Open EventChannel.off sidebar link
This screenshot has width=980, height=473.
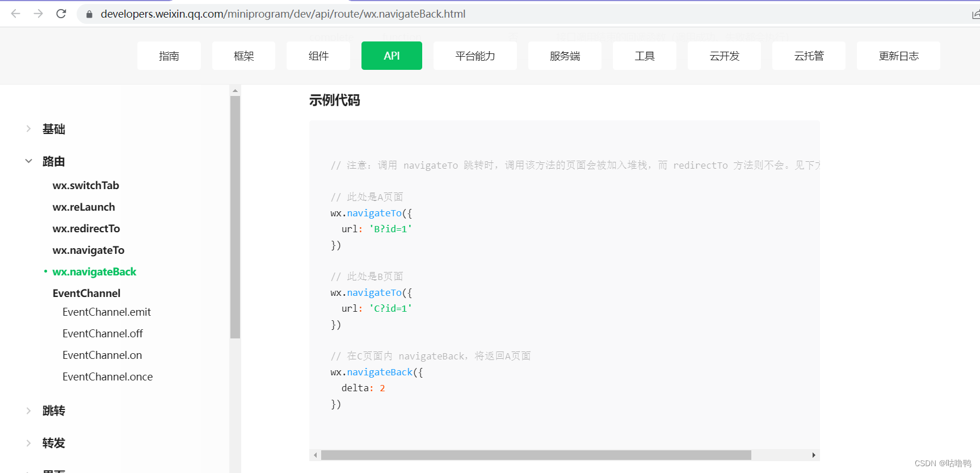pos(103,333)
